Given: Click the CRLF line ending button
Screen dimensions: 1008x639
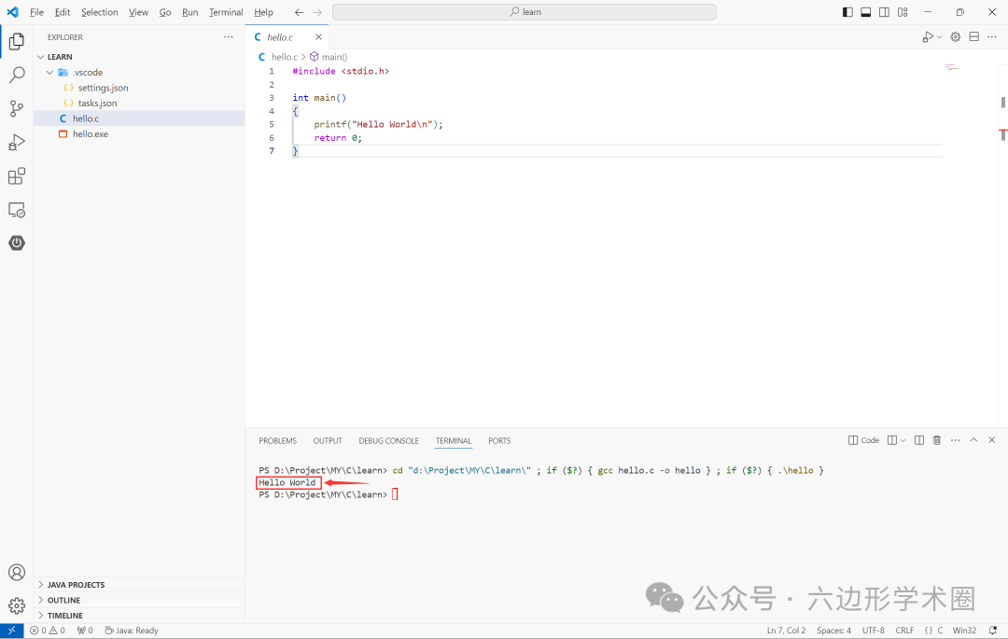Looking at the screenshot, I should click(903, 631).
